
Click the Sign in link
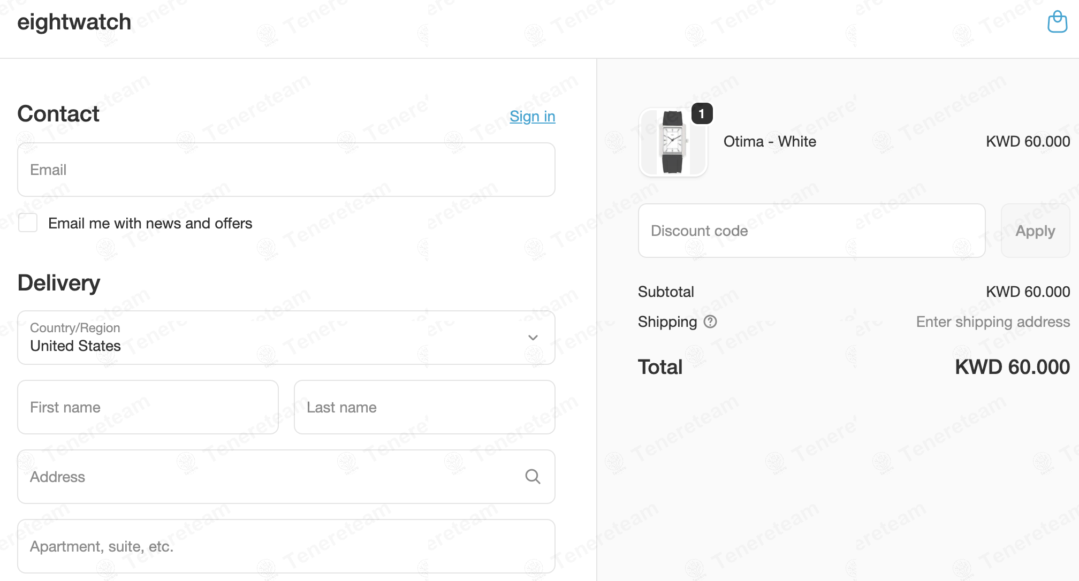tap(532, 116)
